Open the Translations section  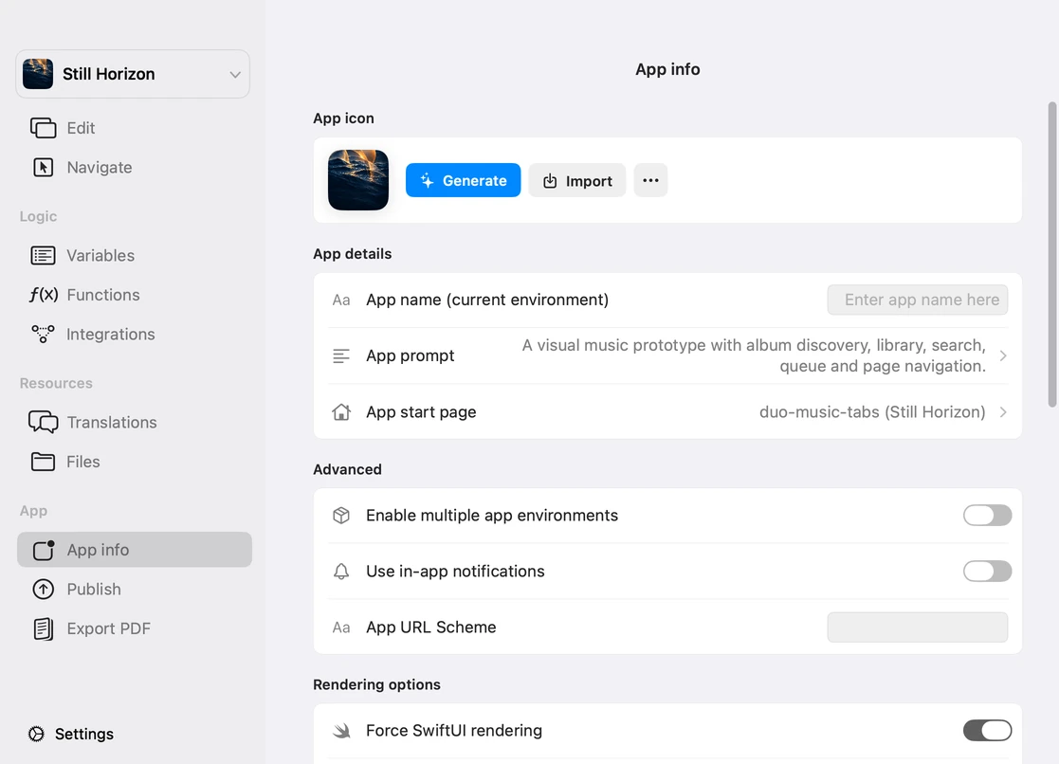(x=135, y=422)
